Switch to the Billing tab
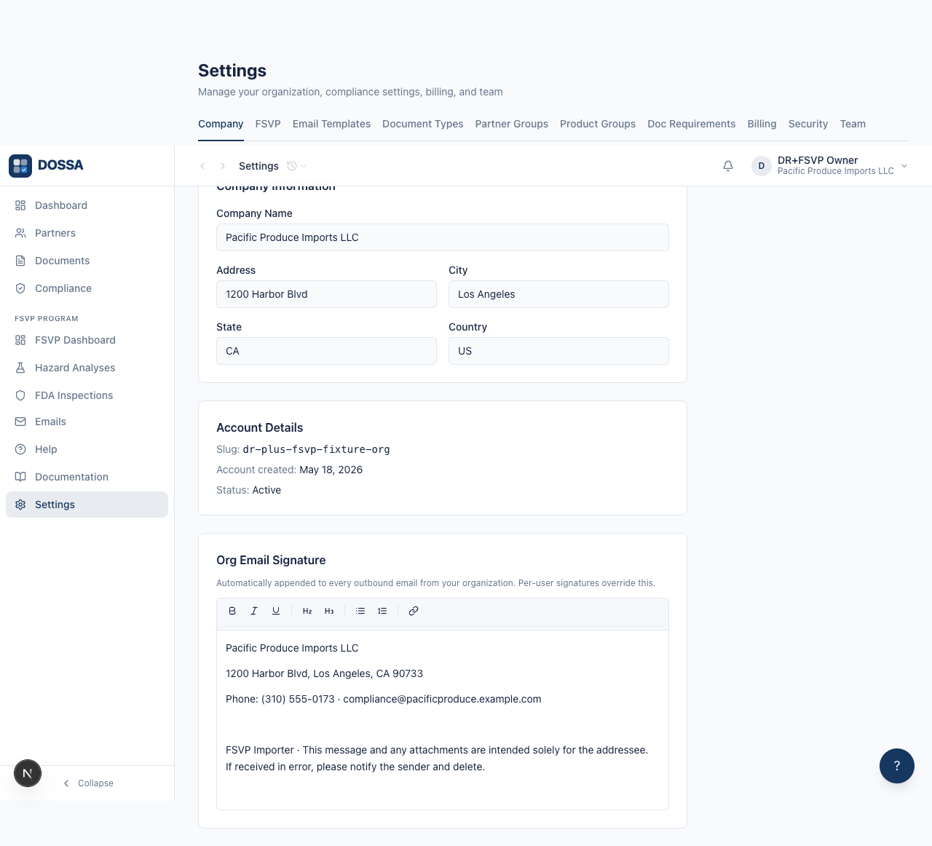 coord(762,124)
